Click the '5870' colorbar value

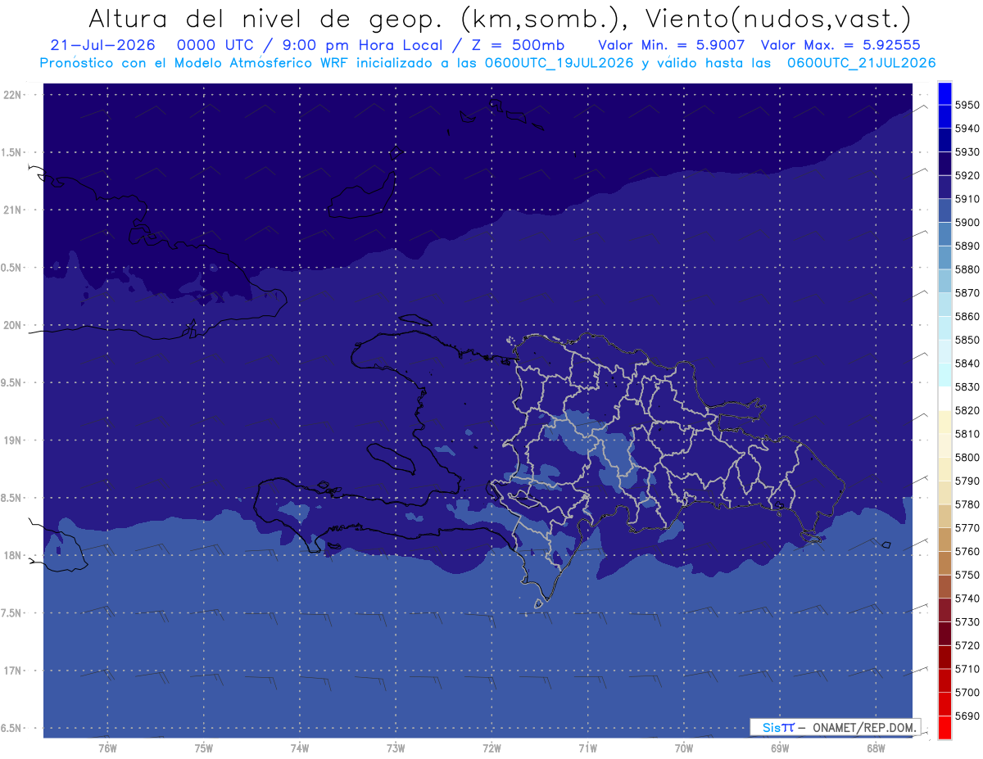[x=967, y=293]
